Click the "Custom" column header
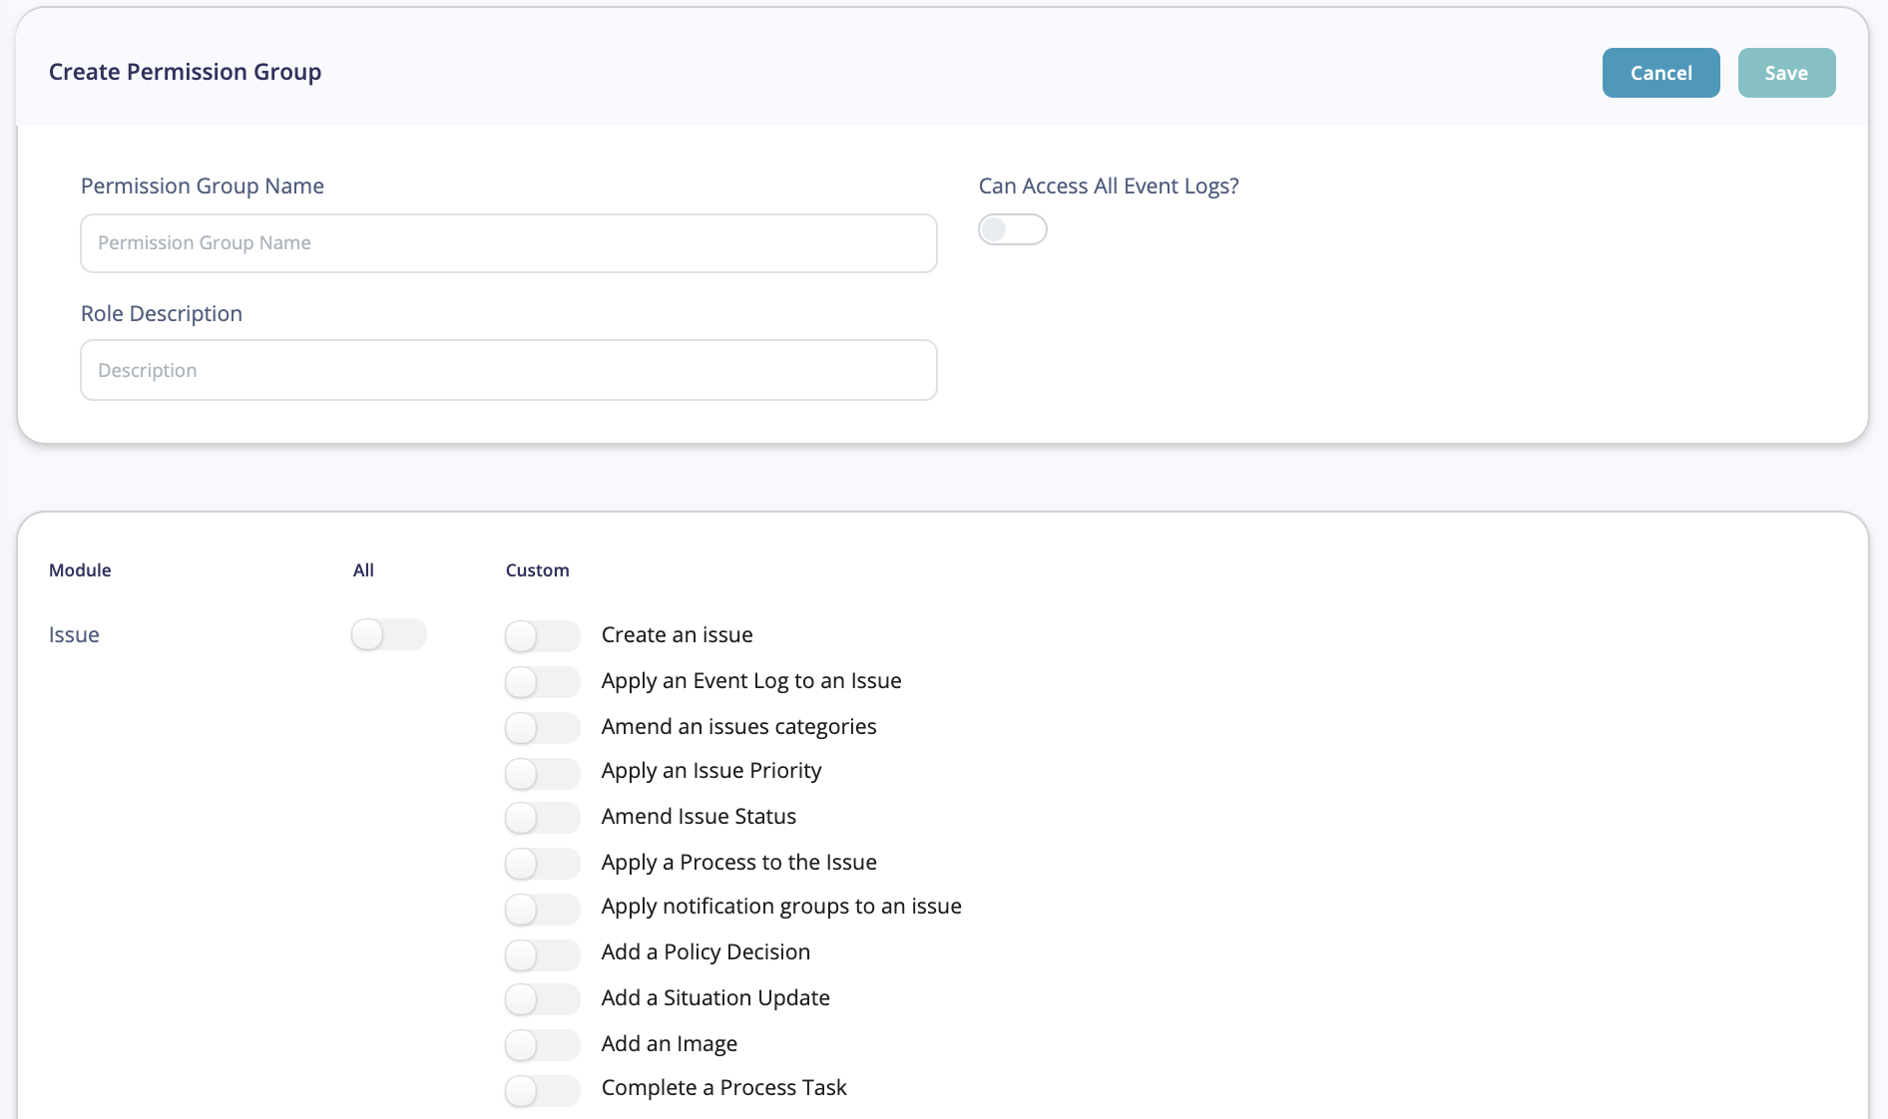This screenshot has width=1888, height=1119. pos(537,569)
